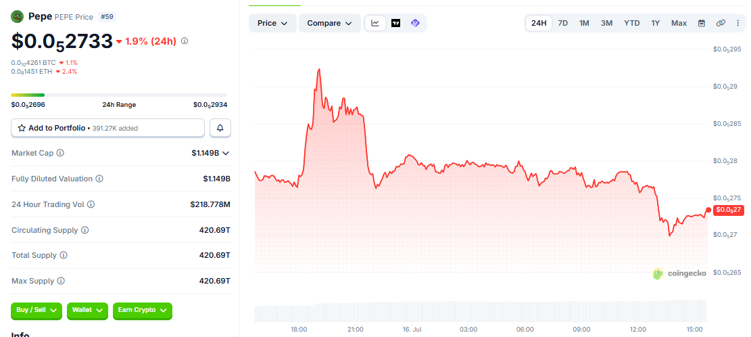Select the YTD time range tab
Screen dimensions: 751x337
pyautogui.click(x=632, y=23)
